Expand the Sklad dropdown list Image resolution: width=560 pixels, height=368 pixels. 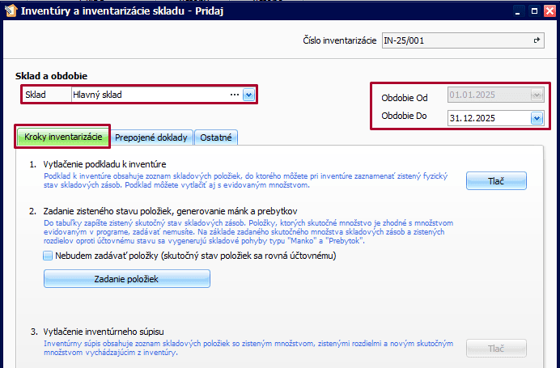(x=248, y=95)
